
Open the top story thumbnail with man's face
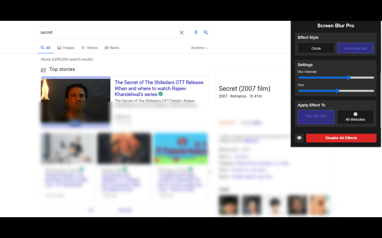pyautogui.click(x=76, y=101)
